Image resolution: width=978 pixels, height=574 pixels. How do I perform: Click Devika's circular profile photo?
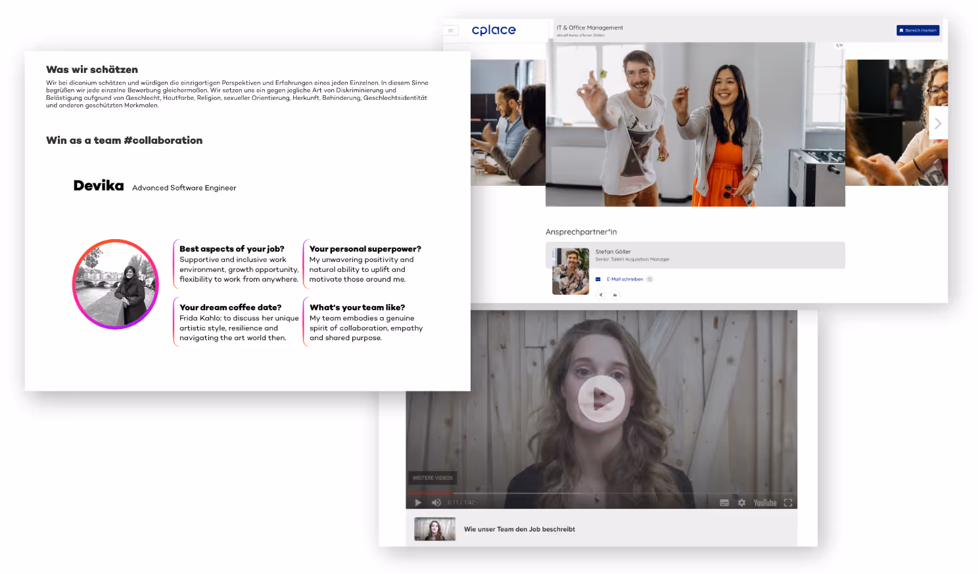click(x=116, y=284)
